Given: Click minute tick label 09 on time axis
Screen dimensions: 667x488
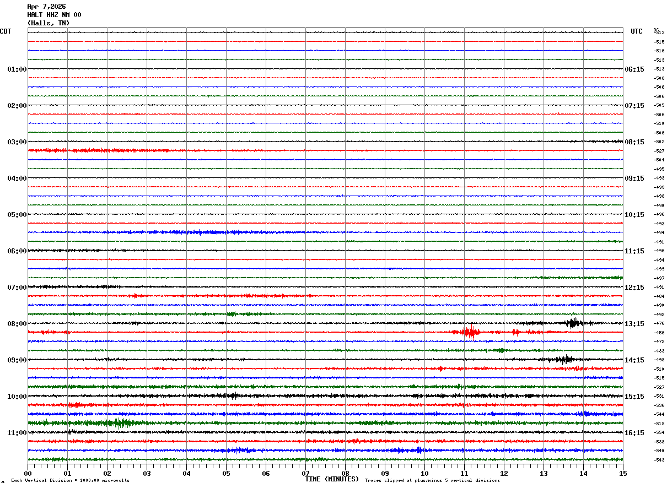Looking at the screenshot, I should pyautogui.click(x=385, y=473).
